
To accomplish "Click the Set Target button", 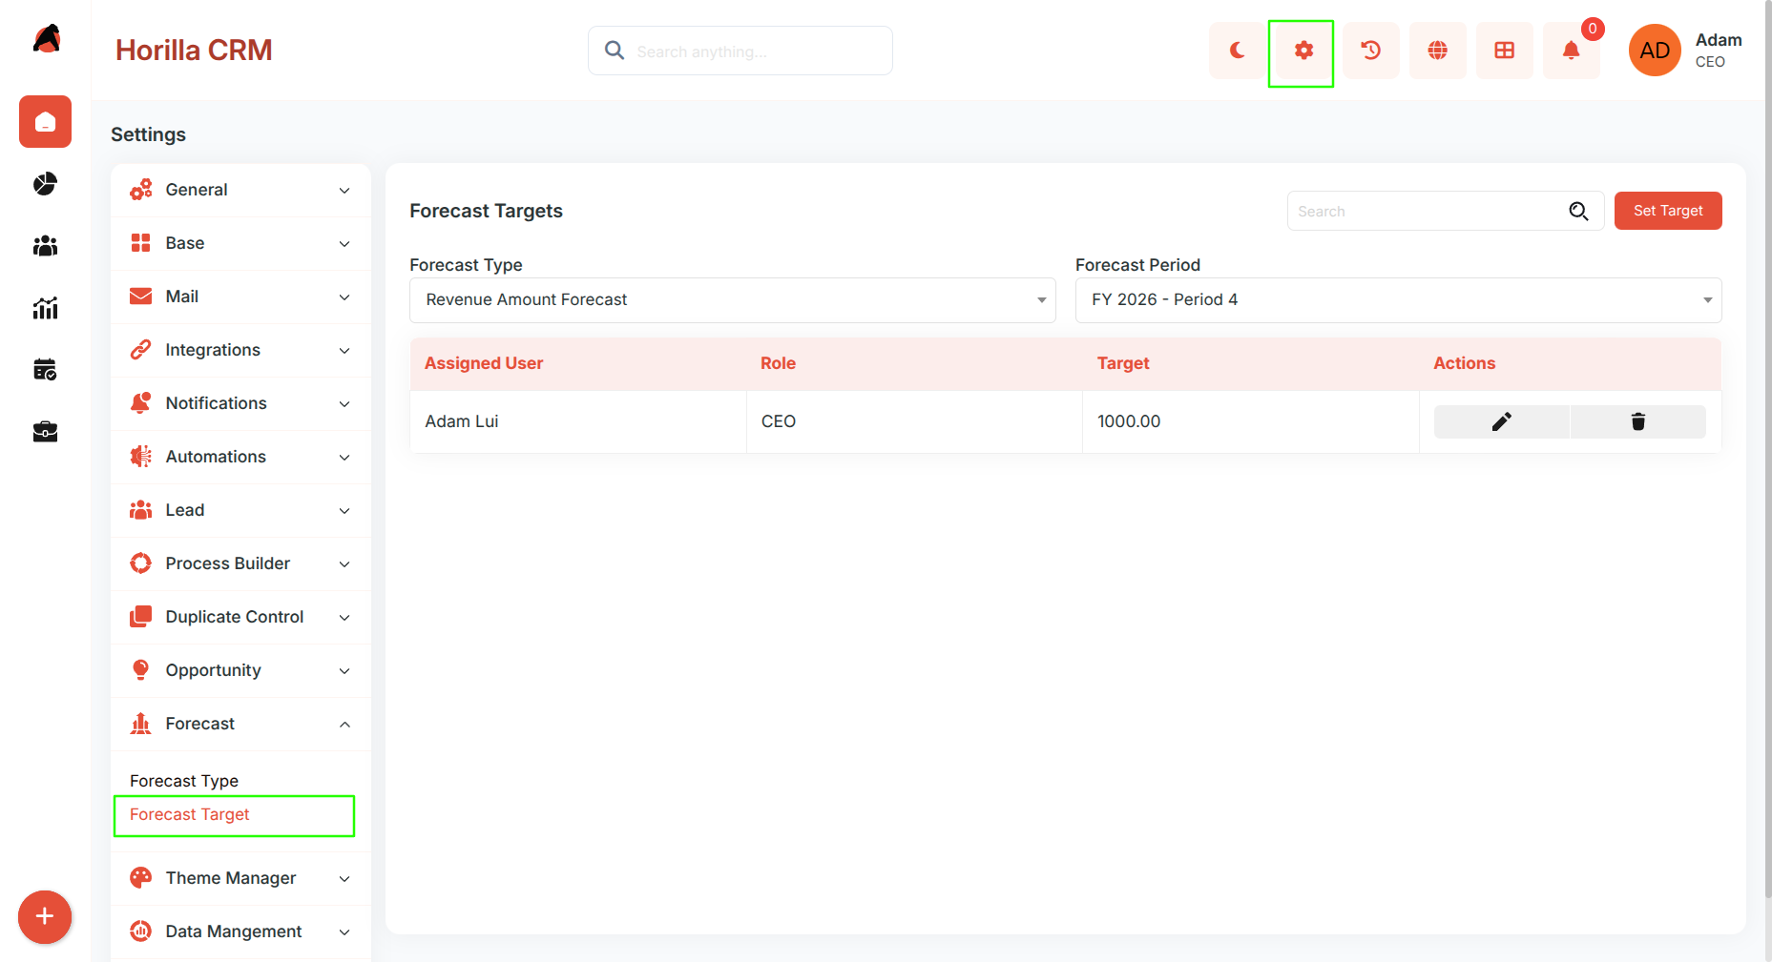I will click(1668, 211).
